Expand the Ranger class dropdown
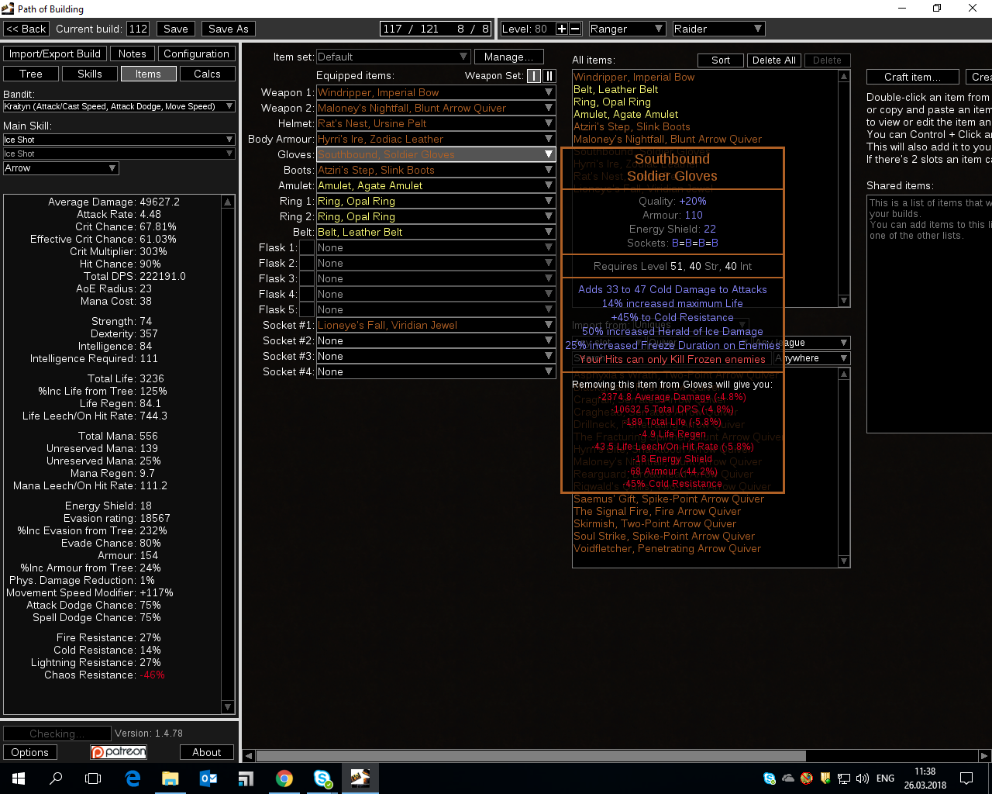Image resolution: width=992 pixels, height=794 pixels. click(627, 29)
